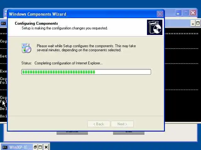Click 'Completing configuration of Internet Explorer...' status text
This screenshot has height=150, width=201.
68,63
